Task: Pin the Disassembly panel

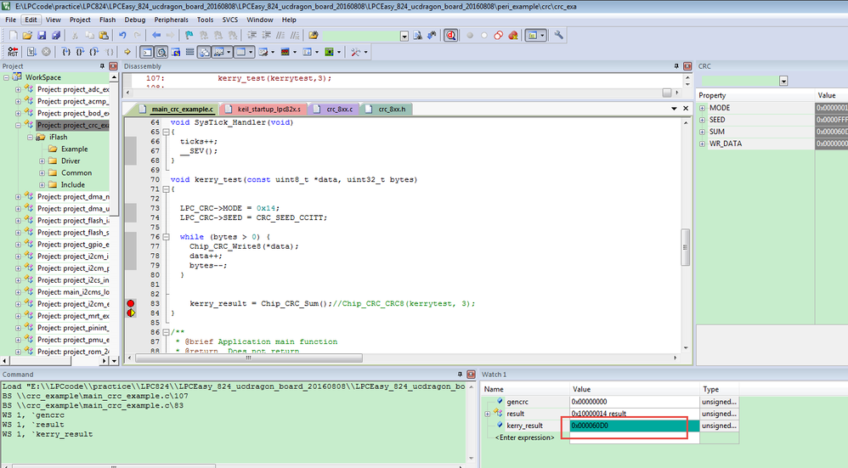Action: tap(676, 66)
